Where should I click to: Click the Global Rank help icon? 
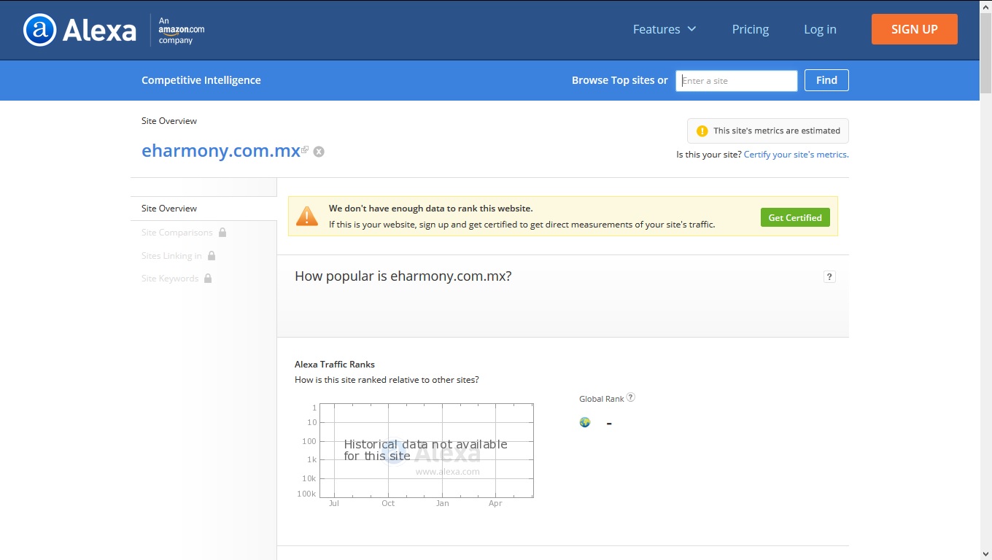[631, 397]
